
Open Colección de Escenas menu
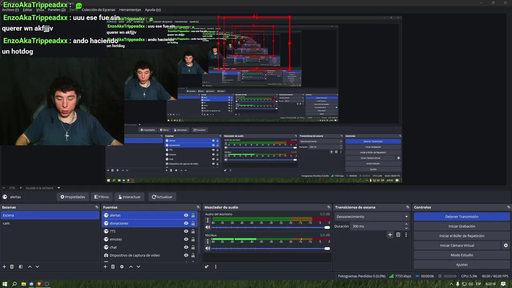pos(98,10)
